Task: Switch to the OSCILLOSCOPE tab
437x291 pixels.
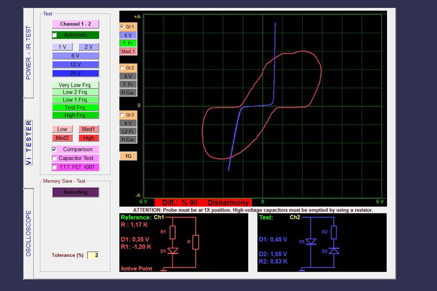Action: [29, 233]
